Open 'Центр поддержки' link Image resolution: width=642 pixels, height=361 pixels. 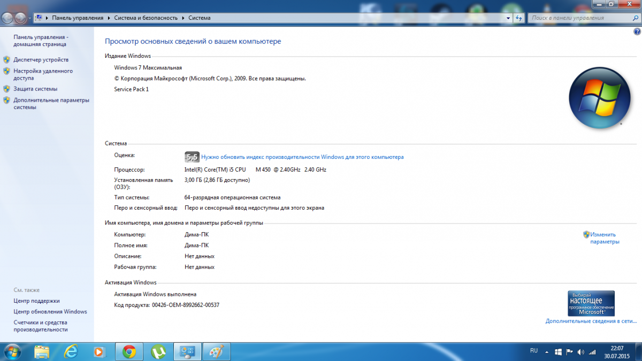pos(36,301)
